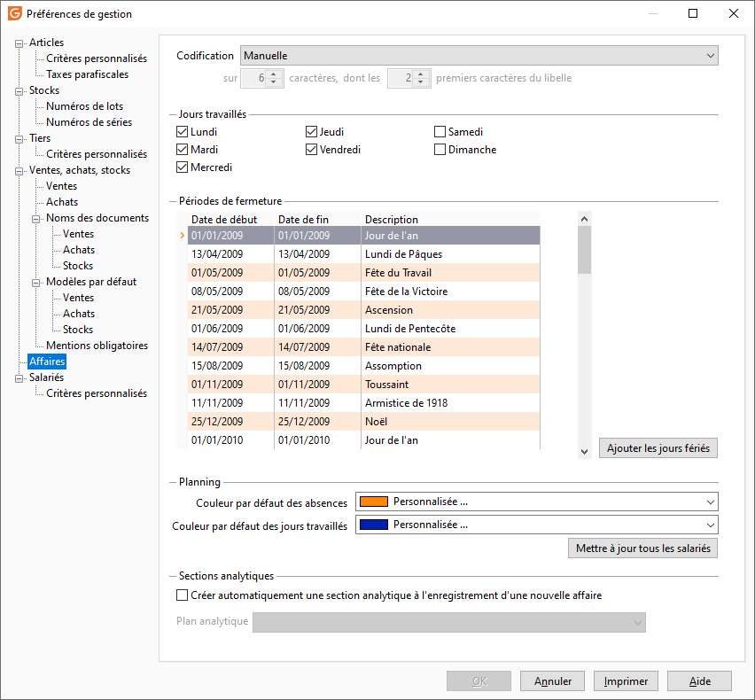
Task: Uncheck the Jeudi working day
Action: (311, 132)
